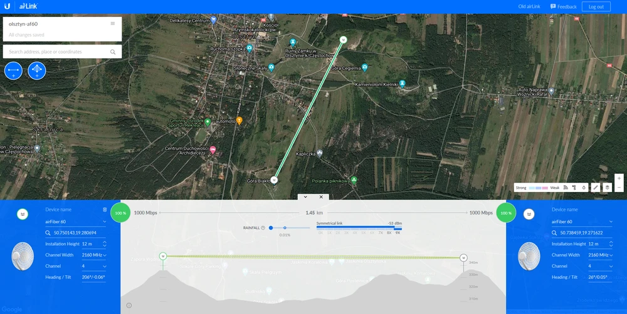Click the right device marker badge icon
Image resolution: width=627 pixels, height=314 pixels.
pyautogui.click(x=529, y=215)
